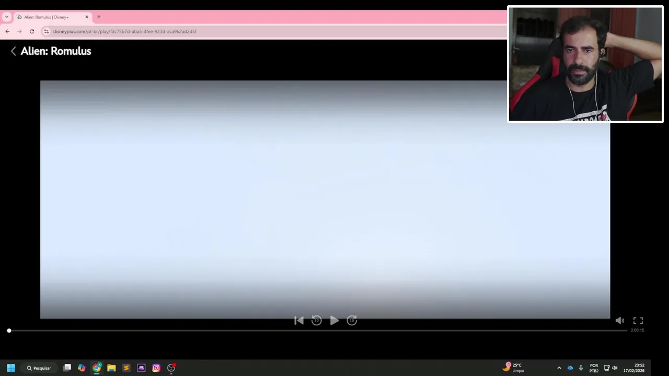669x376 pixels.
Task: Click the OneDrive tray icon
Action: click(570, 368)
